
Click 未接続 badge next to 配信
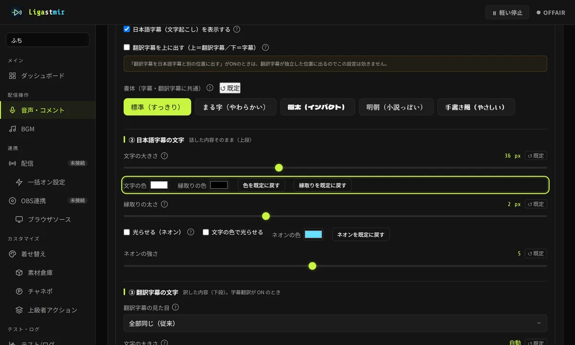coord(78,163)
